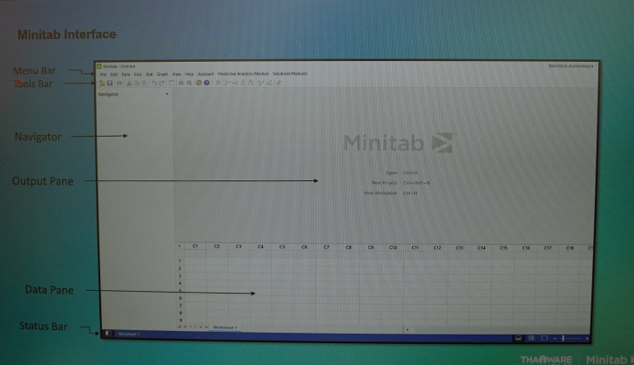634x365 pixels.
Task: Click the New Worksheet link
Action: (x=380, y=193)
